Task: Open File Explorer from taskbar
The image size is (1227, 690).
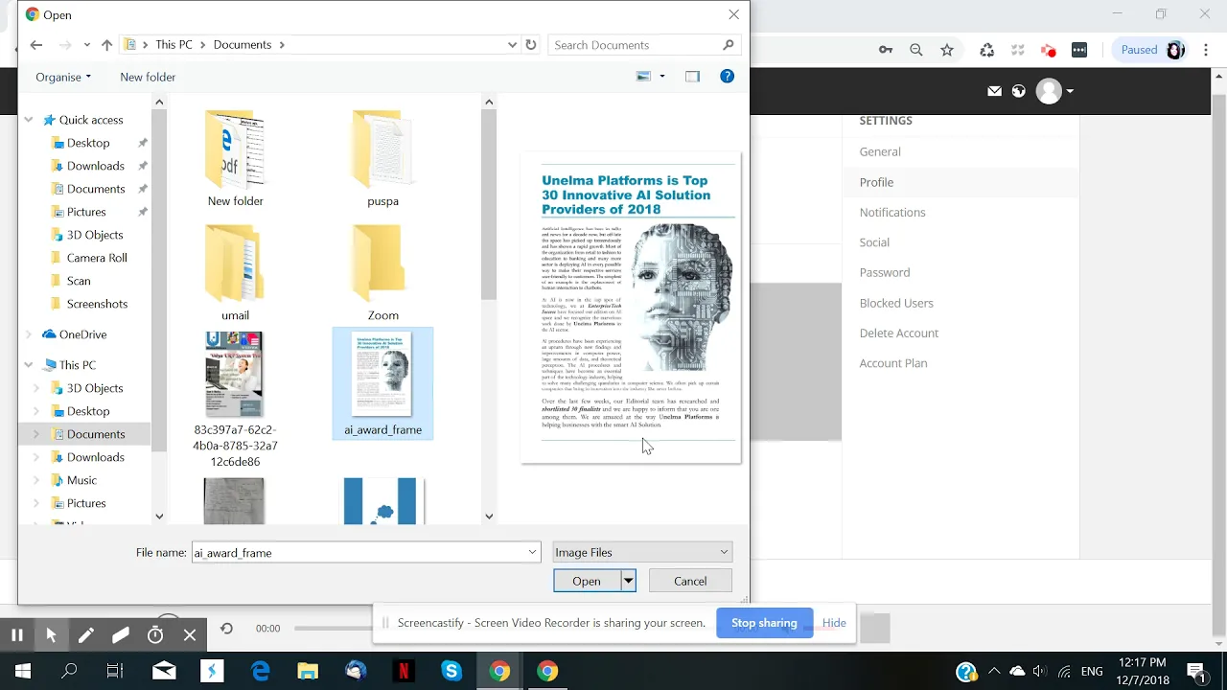Action: click(x=308, y=671)
